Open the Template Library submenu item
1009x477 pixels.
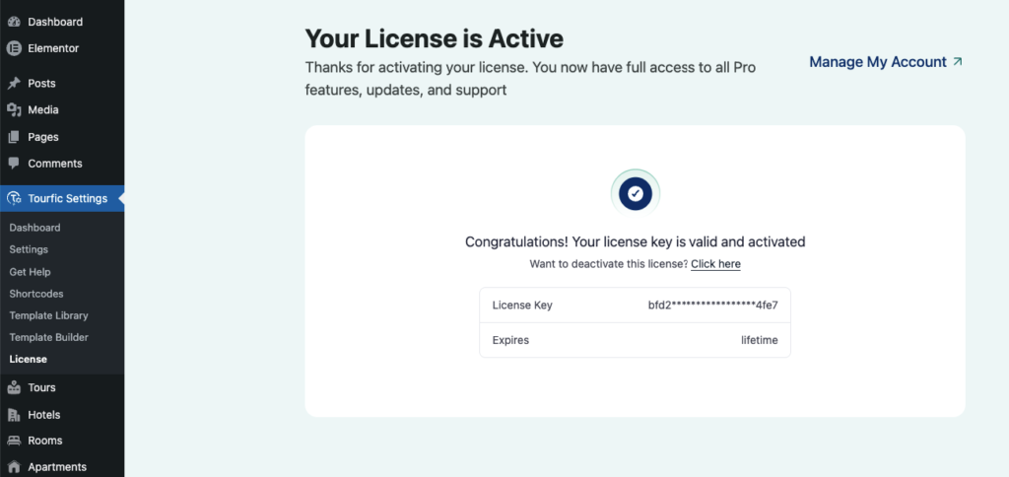click(48, 315)
